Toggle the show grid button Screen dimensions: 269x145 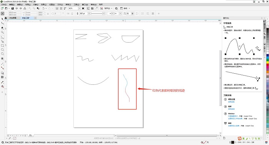[x=92, y=8]
